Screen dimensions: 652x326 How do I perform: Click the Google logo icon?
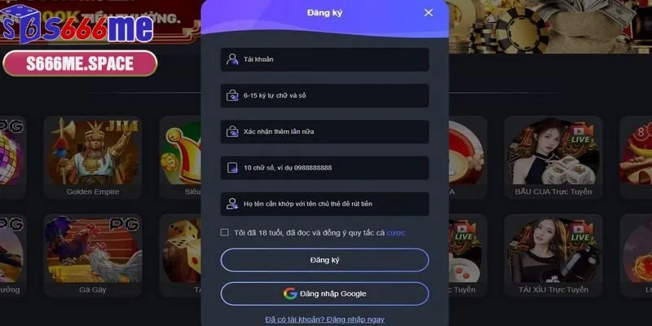pos(290,293)
